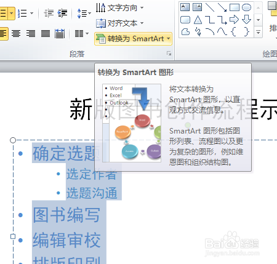
Task: Open the 对齐文本 align text menu
Action: click(119, 23)
